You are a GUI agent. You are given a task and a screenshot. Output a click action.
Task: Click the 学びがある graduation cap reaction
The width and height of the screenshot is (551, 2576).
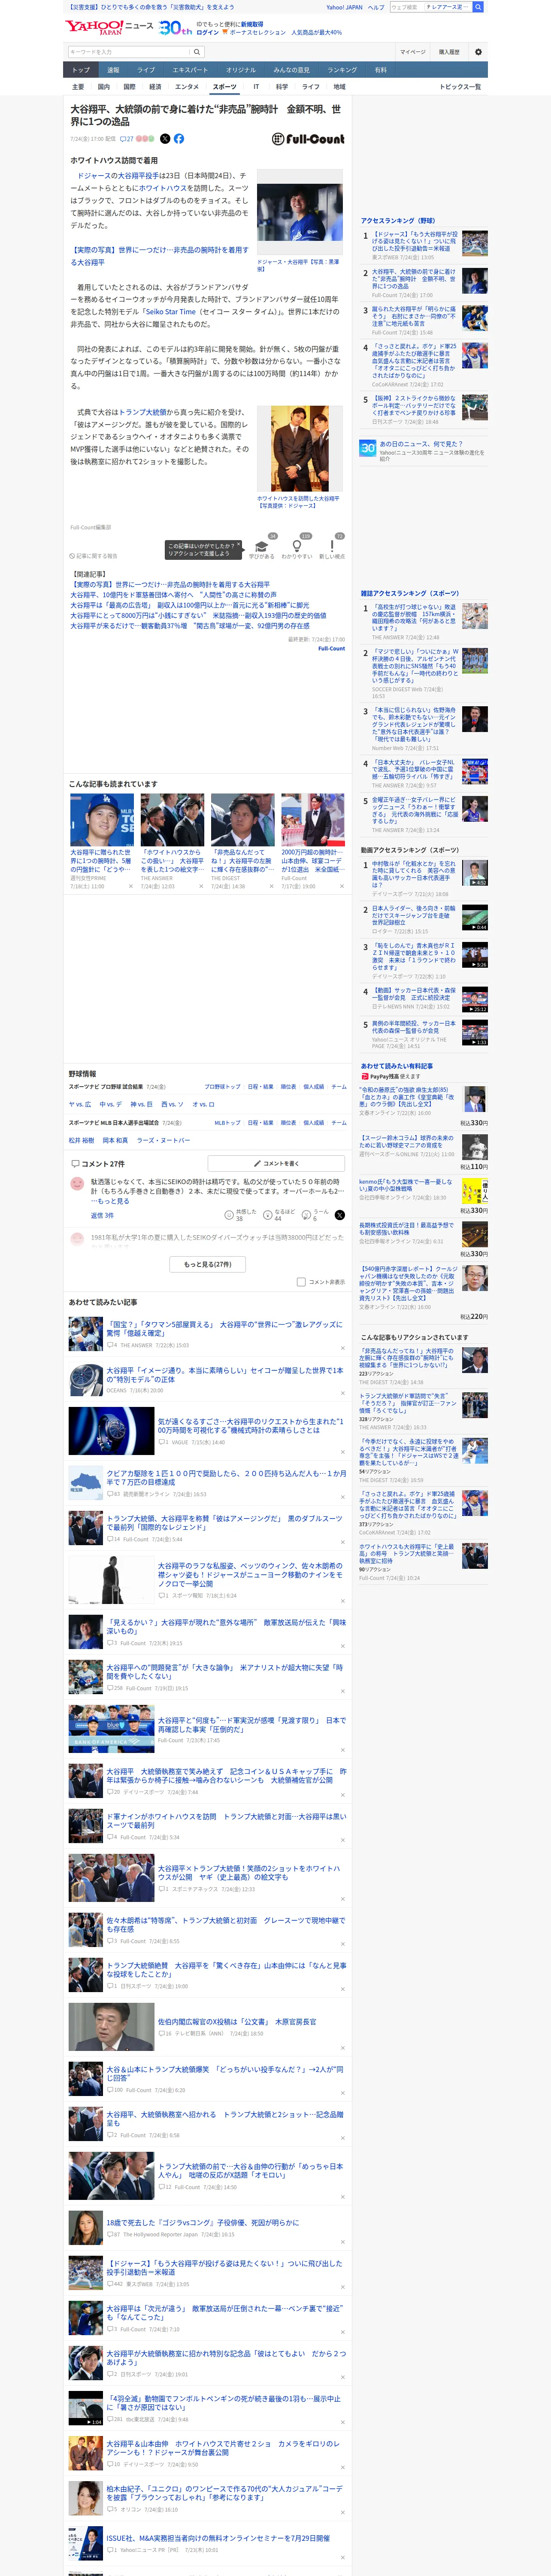tap(261, 549)
